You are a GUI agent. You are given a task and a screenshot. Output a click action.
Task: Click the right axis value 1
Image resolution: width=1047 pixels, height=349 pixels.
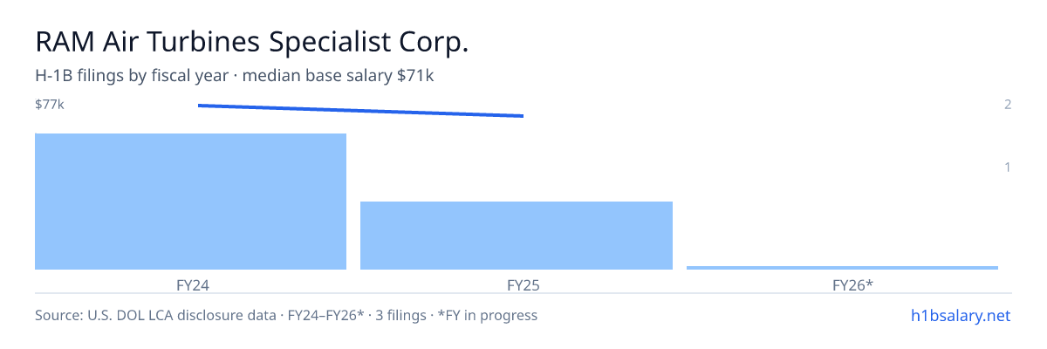click(1008, 167)
